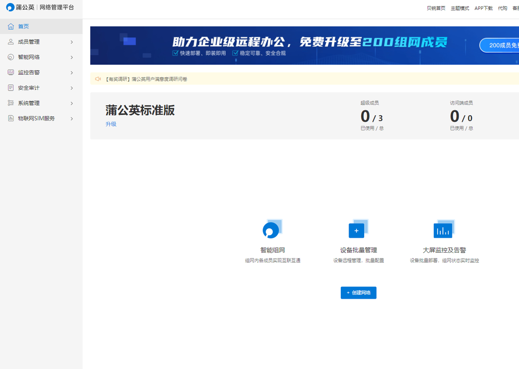Click the 200成员免费 banner button
519x369 pixels.
(x=499, y=45)
